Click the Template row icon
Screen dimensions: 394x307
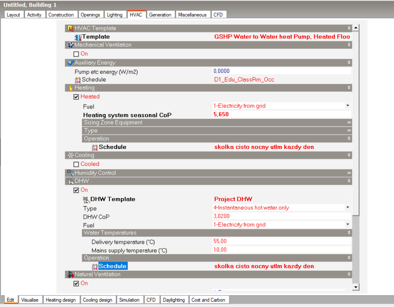coord(78,37)
